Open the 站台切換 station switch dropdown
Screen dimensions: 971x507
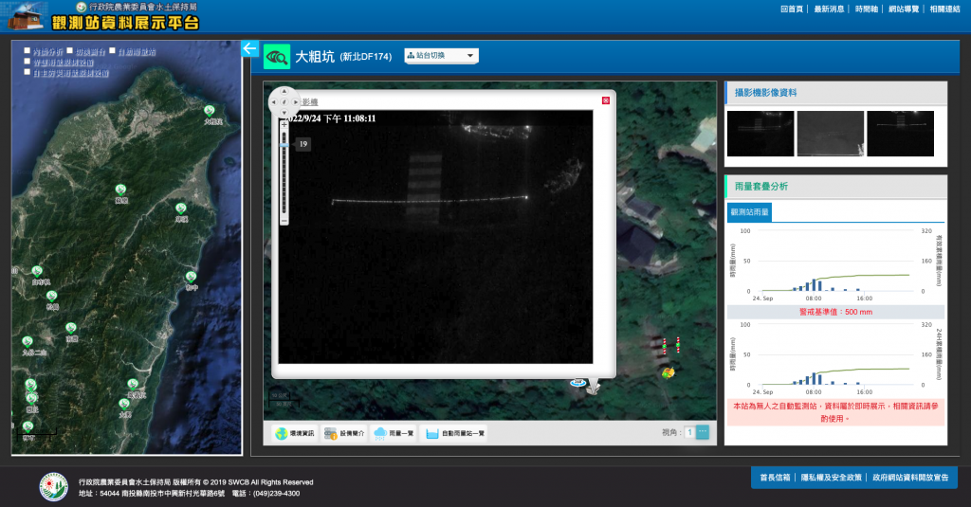(442, 56)
